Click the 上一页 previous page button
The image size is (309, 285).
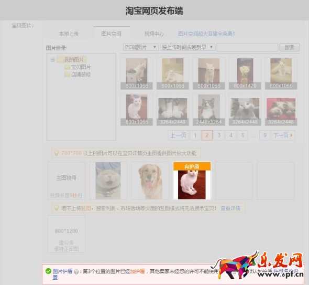(178, 135)
